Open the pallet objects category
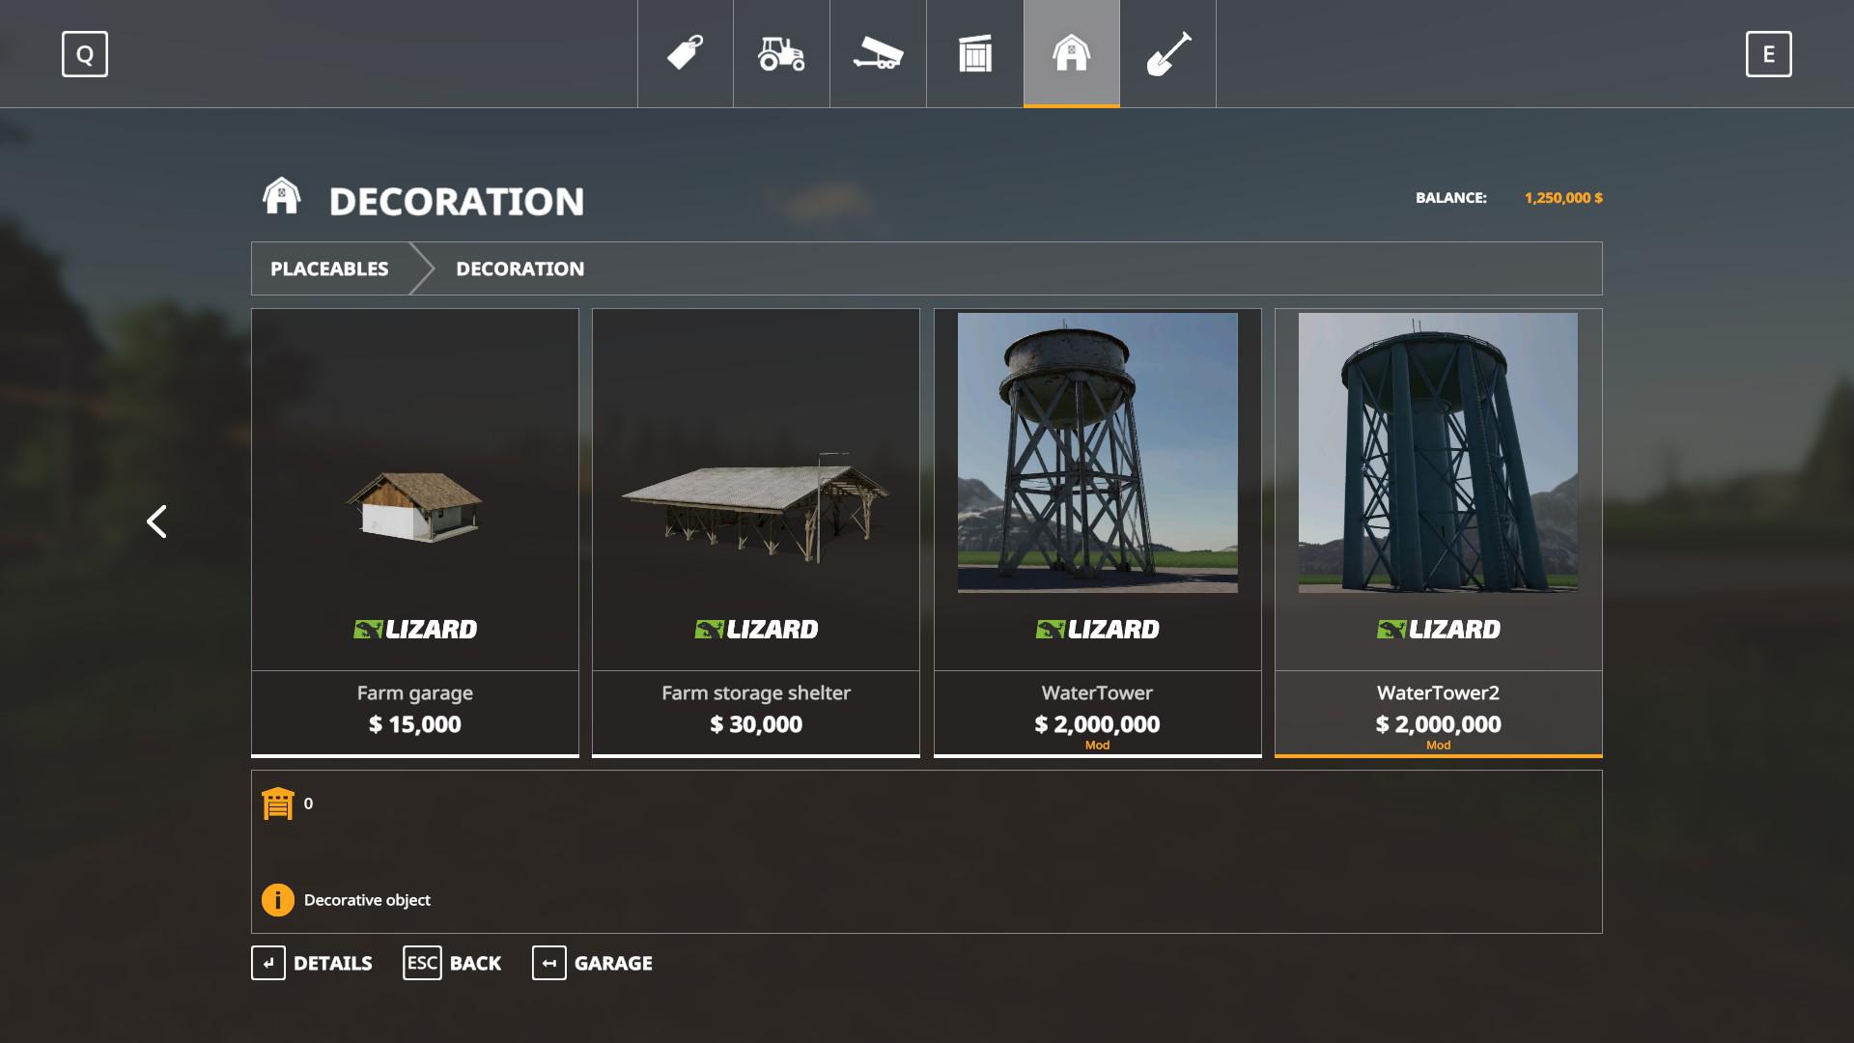This screenshot has height=1043, width=1854. click(974, 53)
